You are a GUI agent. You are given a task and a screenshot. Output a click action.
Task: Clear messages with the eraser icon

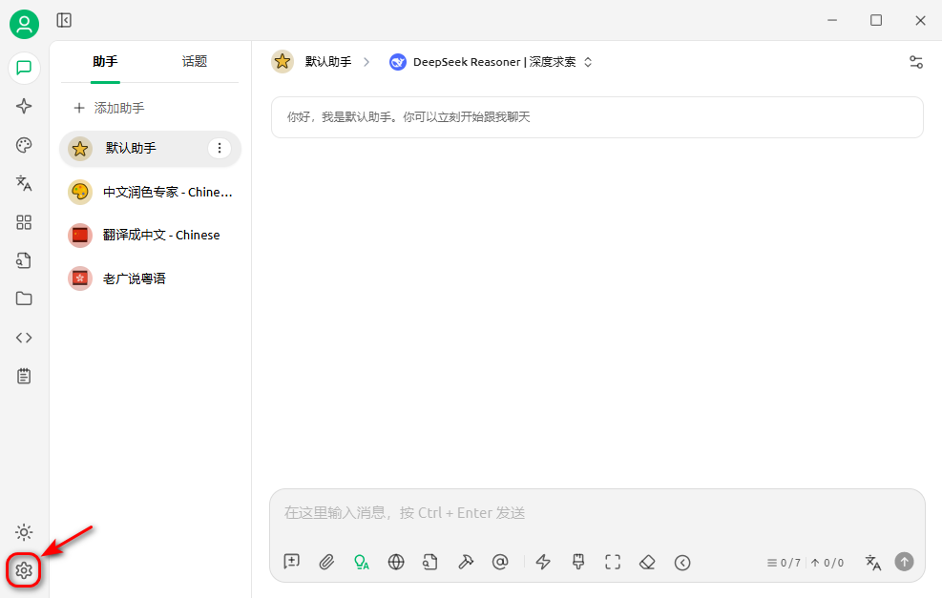click(x=647, y=562)
